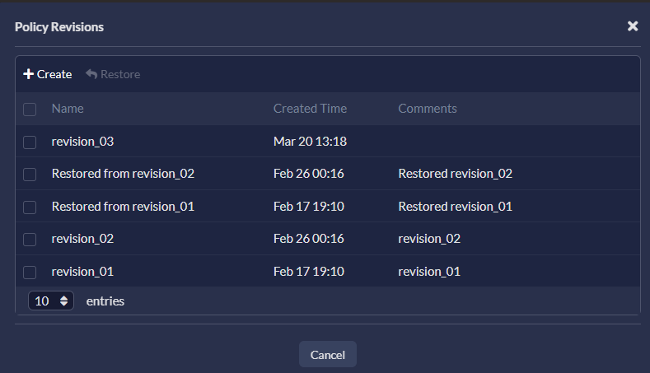Click the Restored from revision_02 name
Screen dimensions: 650x373
[x=123, y=174]
